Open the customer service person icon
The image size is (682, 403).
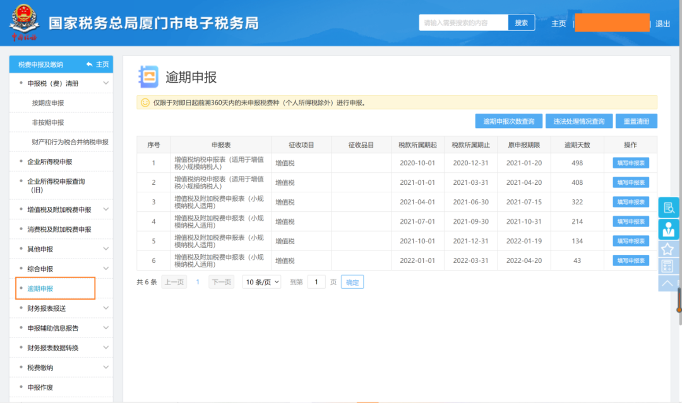[669, 228]
